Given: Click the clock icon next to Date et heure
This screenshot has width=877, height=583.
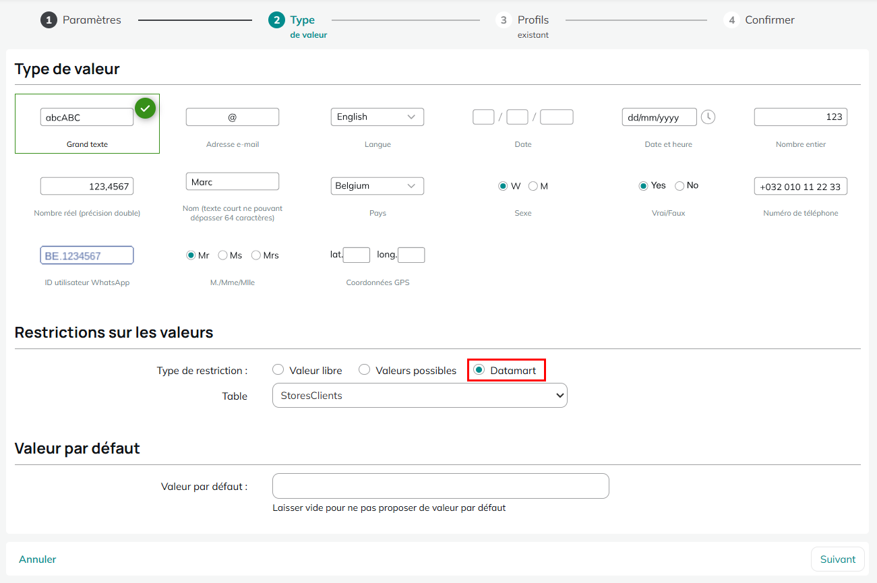Looking at the screenshot, I should click(x=708, y=117).
